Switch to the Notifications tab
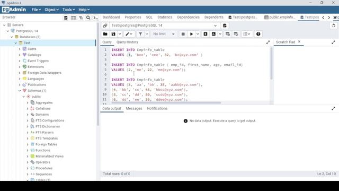 tap(157, 108)
